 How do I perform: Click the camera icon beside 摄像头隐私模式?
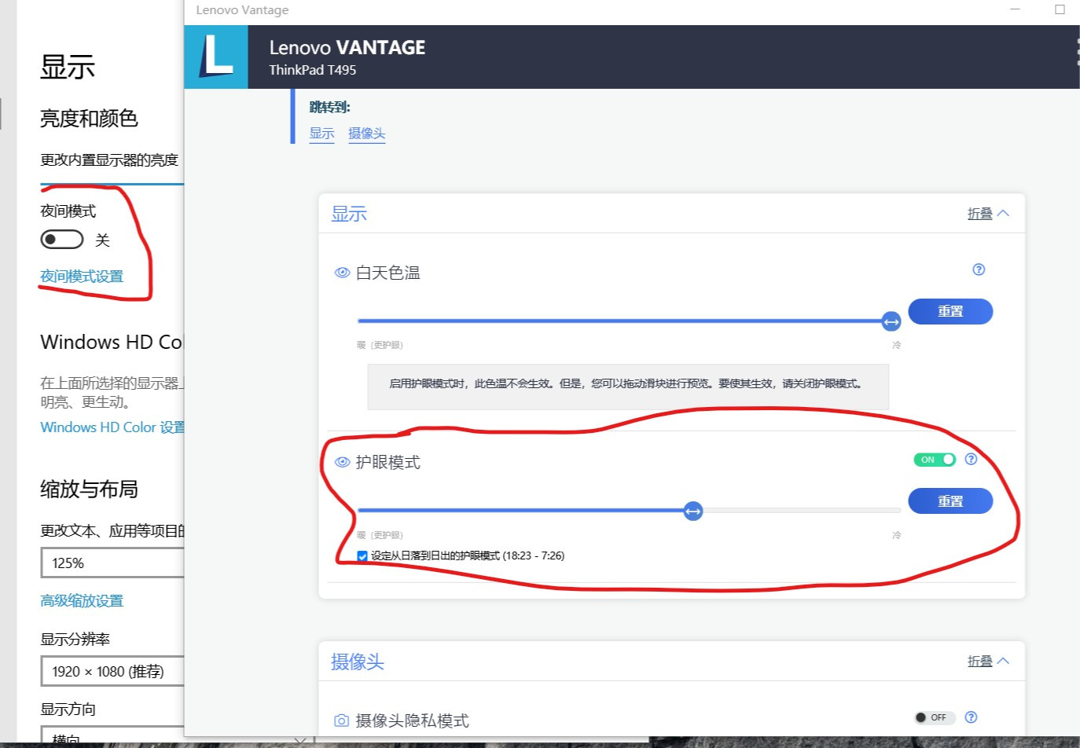(341, 720)
